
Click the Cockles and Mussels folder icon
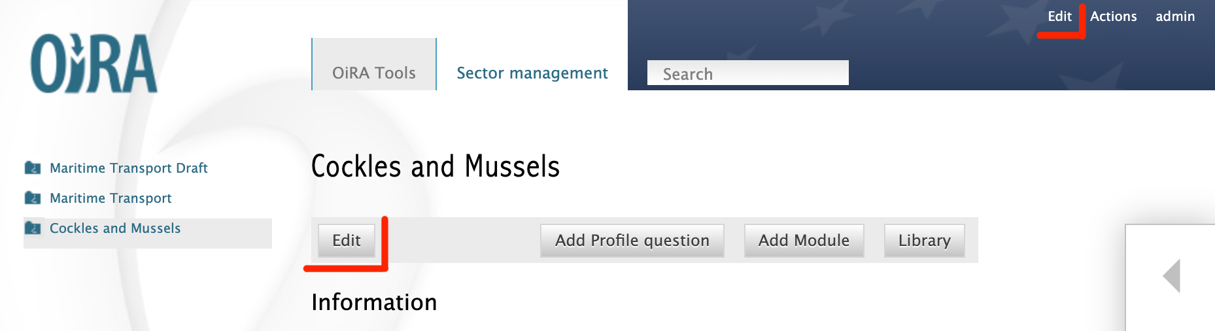coord(33,228)
